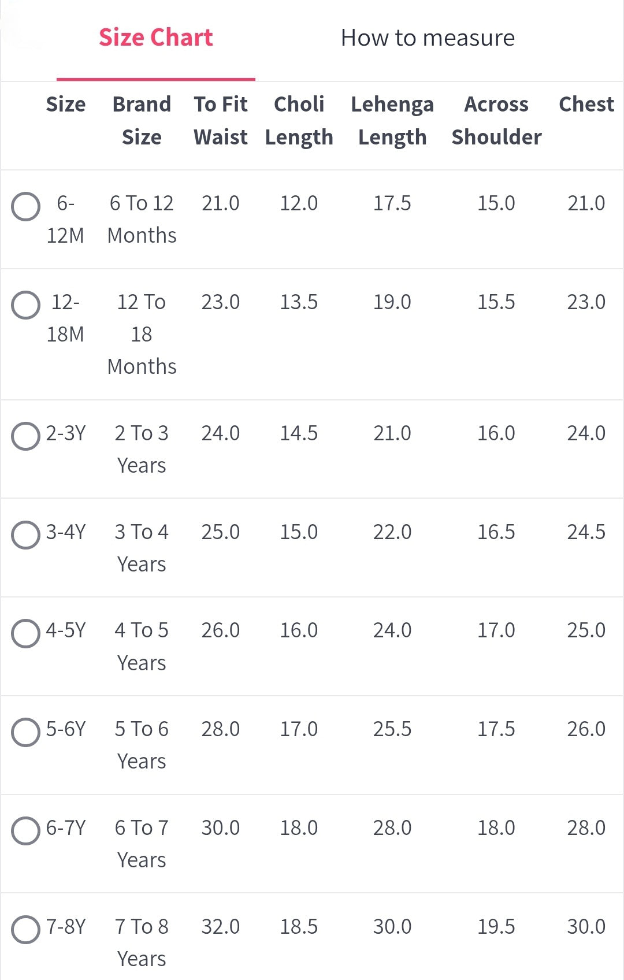Open the Size Chart tab
The width and height of the screenshot is (624, 980).
pyautogui.click(x=156, y=38)
